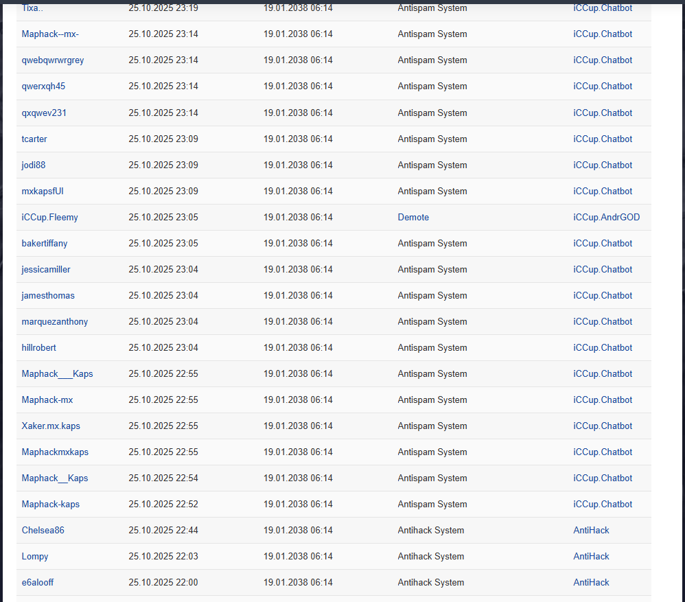Open iCCup.Chatbot link in bakertiffany row
685x602 pixels.
pyautogui.click(x=603, y=243)
